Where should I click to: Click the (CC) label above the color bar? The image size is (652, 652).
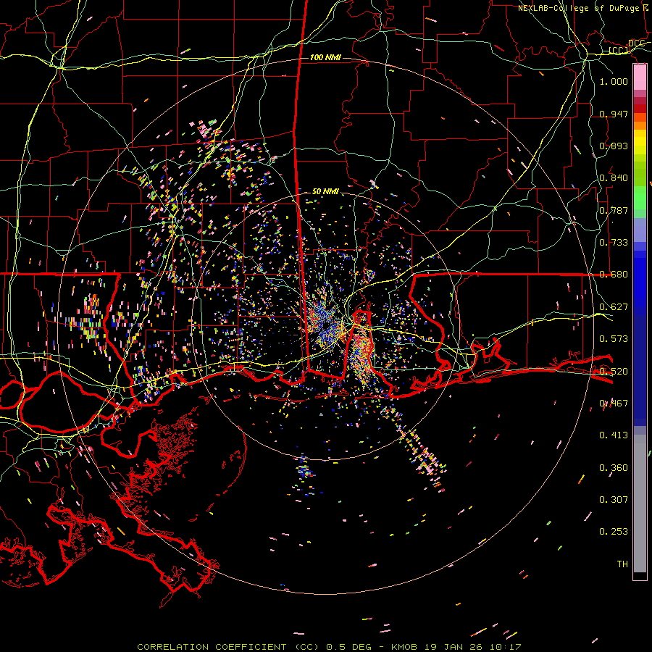(619, 50)
